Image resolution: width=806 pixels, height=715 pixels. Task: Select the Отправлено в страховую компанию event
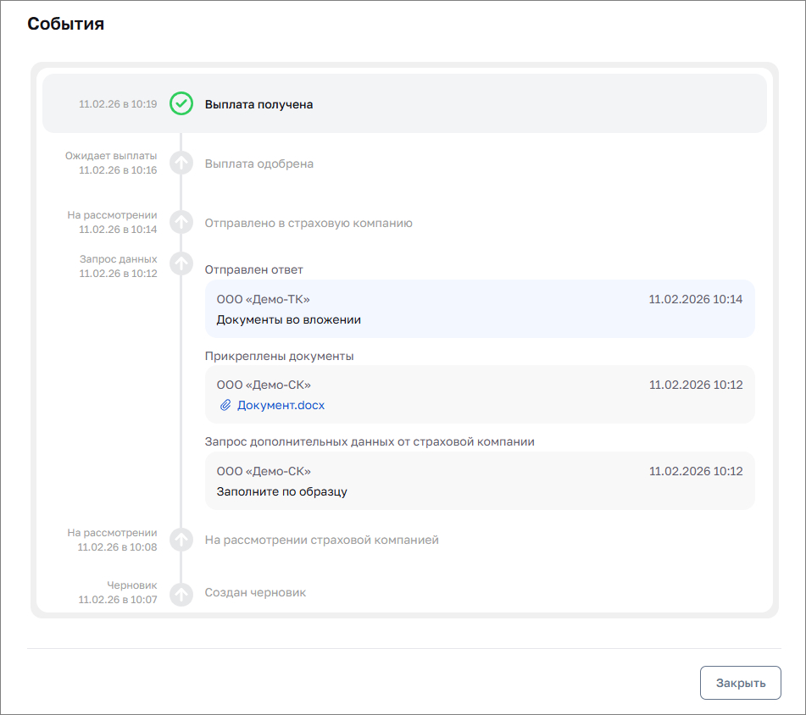(x=309, y=224)
